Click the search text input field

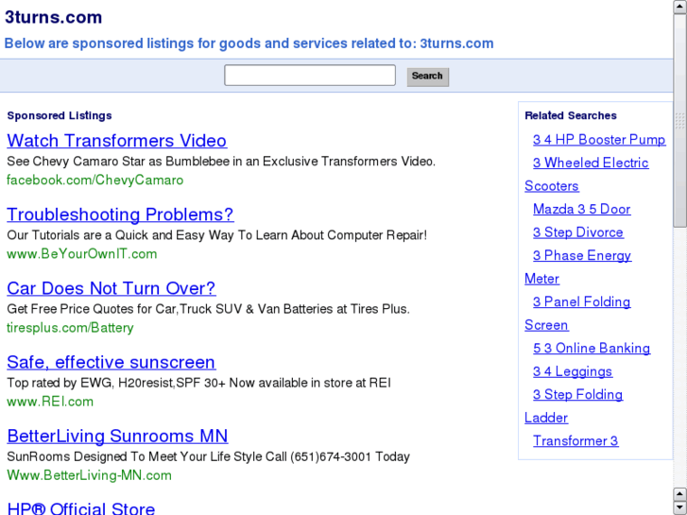click(x=310, y=76)
